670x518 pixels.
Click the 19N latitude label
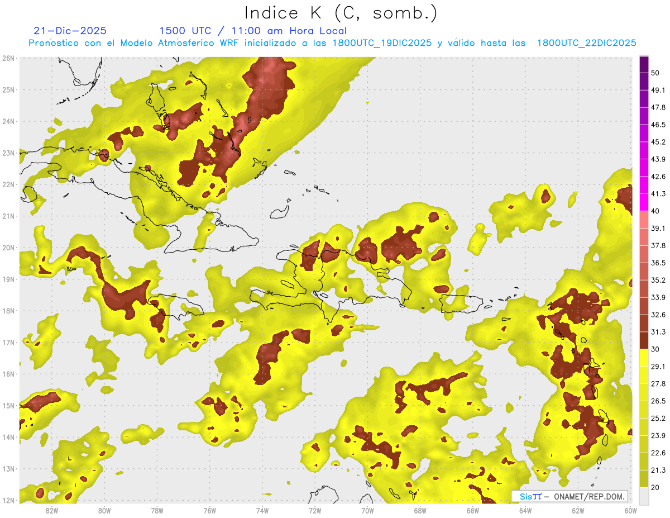point(9,279)
